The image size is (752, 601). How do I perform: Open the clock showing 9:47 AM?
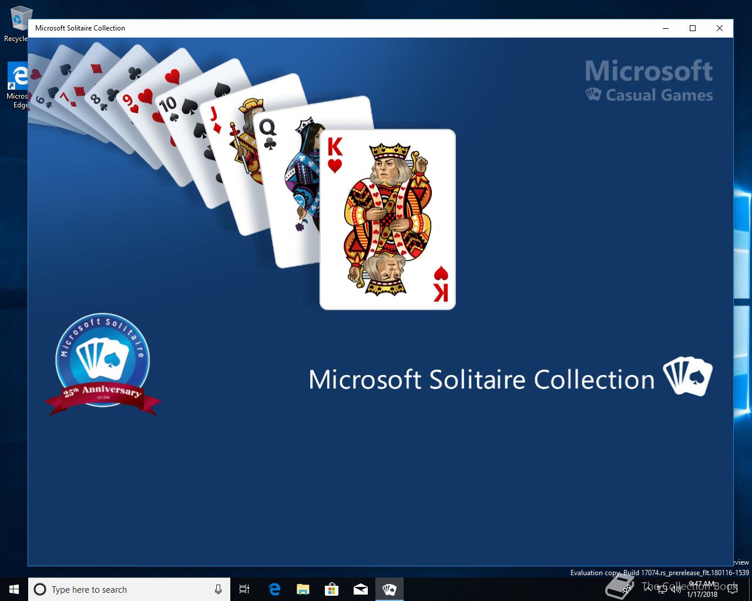(x=702, y=589)
